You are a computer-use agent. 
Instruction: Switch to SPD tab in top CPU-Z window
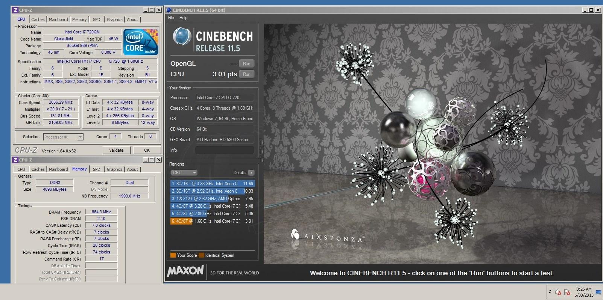[97, 20]
